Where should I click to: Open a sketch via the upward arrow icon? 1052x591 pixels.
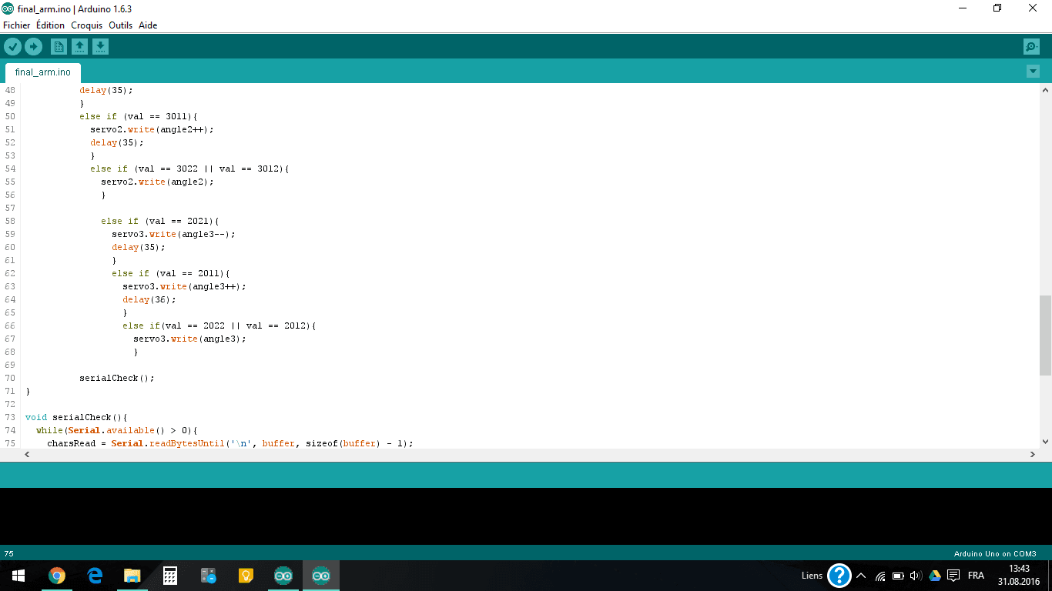(79, 46)
